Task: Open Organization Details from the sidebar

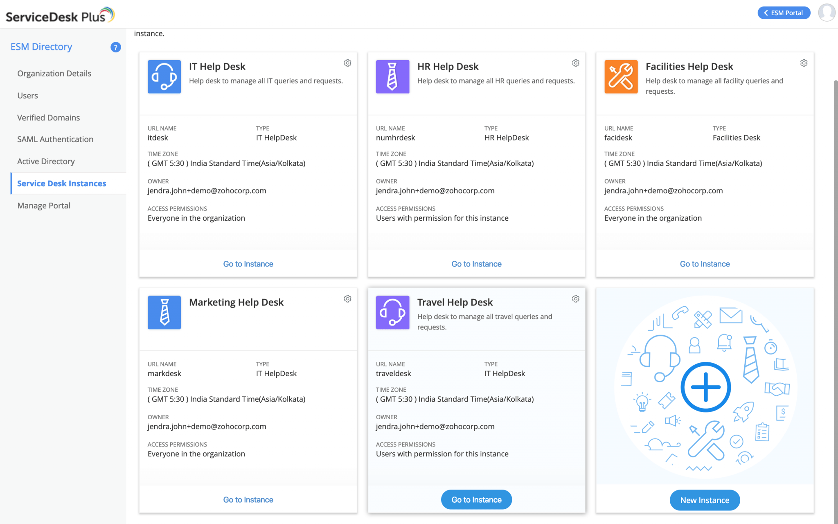Action: (54, 73)
